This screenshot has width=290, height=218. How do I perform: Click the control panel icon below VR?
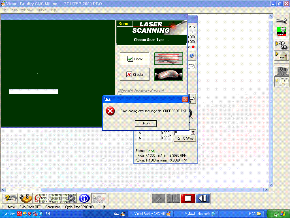coord(282,81)
